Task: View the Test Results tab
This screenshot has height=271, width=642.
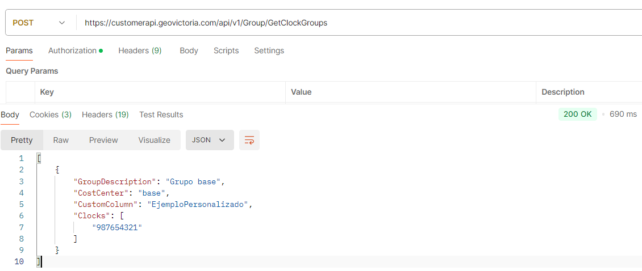Action: click(x=161, y=115)
